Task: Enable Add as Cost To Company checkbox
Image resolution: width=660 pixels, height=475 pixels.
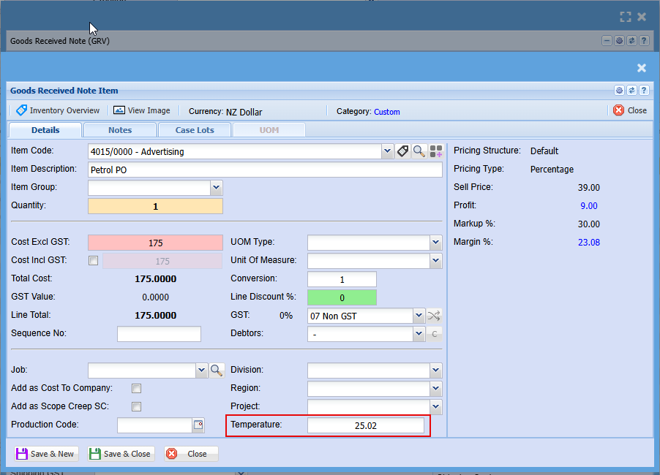Action: pos(136,389)
